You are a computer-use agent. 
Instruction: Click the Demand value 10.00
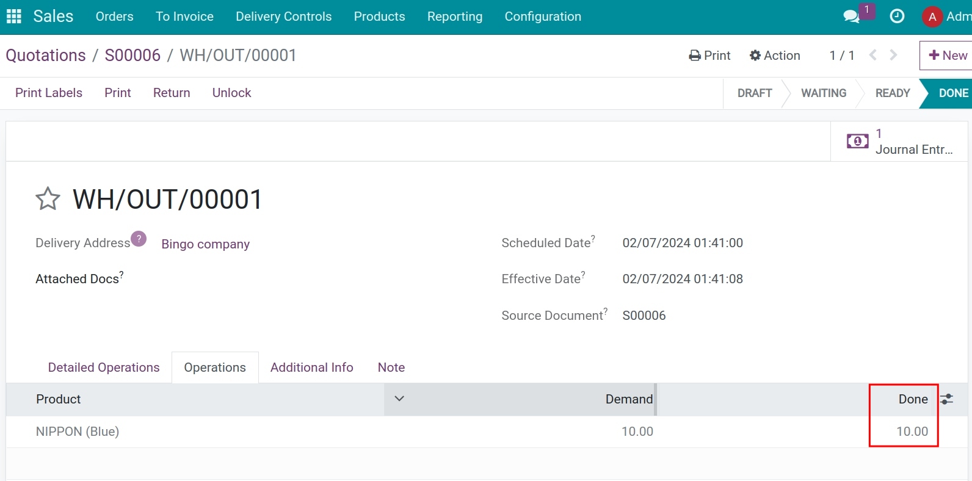pyautogui.click(x=637, y=432)
